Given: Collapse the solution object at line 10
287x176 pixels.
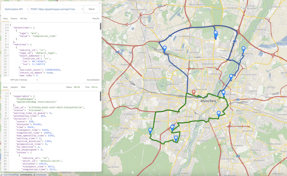Looking at the screenshot, I should [x=8, y=119].
